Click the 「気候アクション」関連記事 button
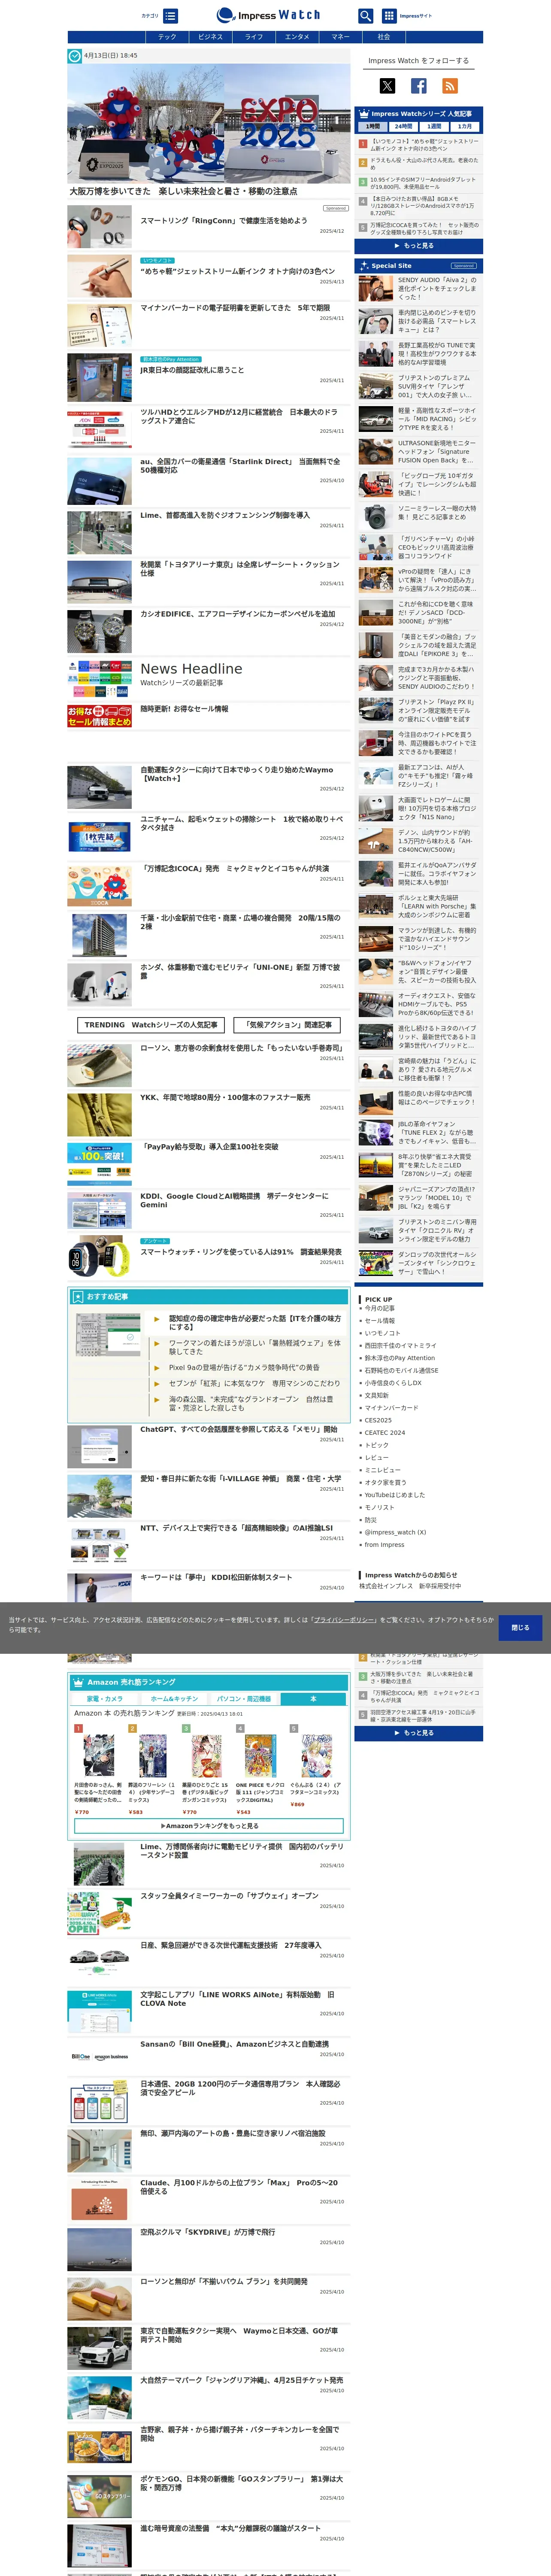Image resolution: width=551 pixels, height=2576 pixels. coord(288,1025)
